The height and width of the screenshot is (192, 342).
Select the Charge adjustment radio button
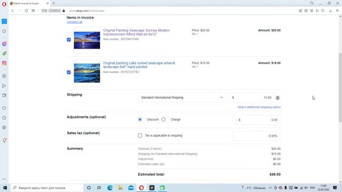click(x=164, y=119)
